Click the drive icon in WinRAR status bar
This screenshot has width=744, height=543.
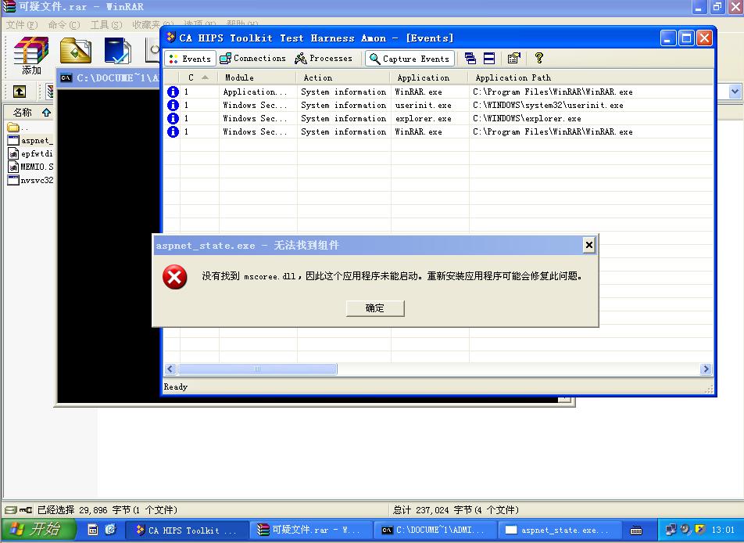click(x=10, y=509)
